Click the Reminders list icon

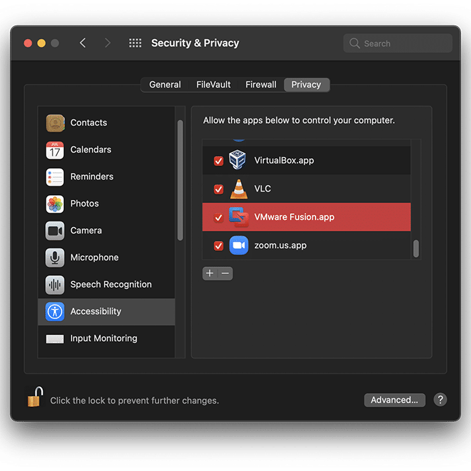(x=55, y=177)
